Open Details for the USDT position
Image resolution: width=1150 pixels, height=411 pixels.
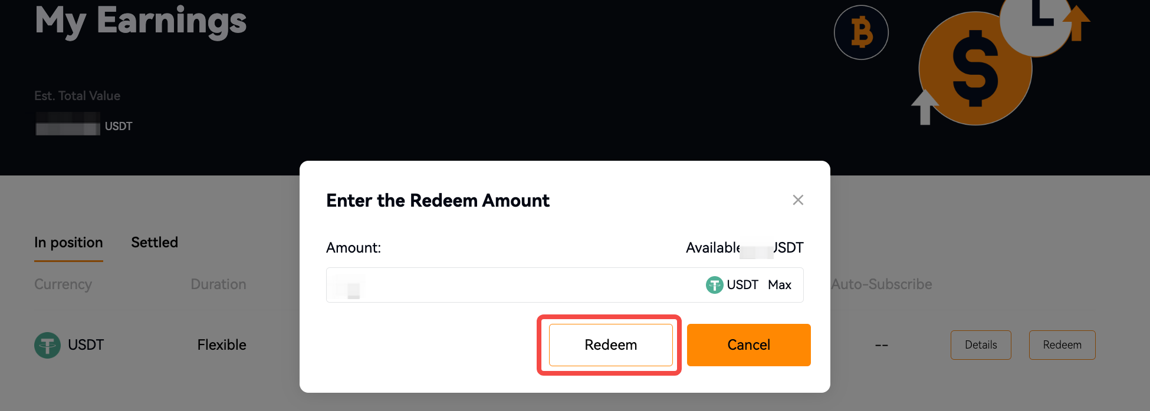click(981, 345)
